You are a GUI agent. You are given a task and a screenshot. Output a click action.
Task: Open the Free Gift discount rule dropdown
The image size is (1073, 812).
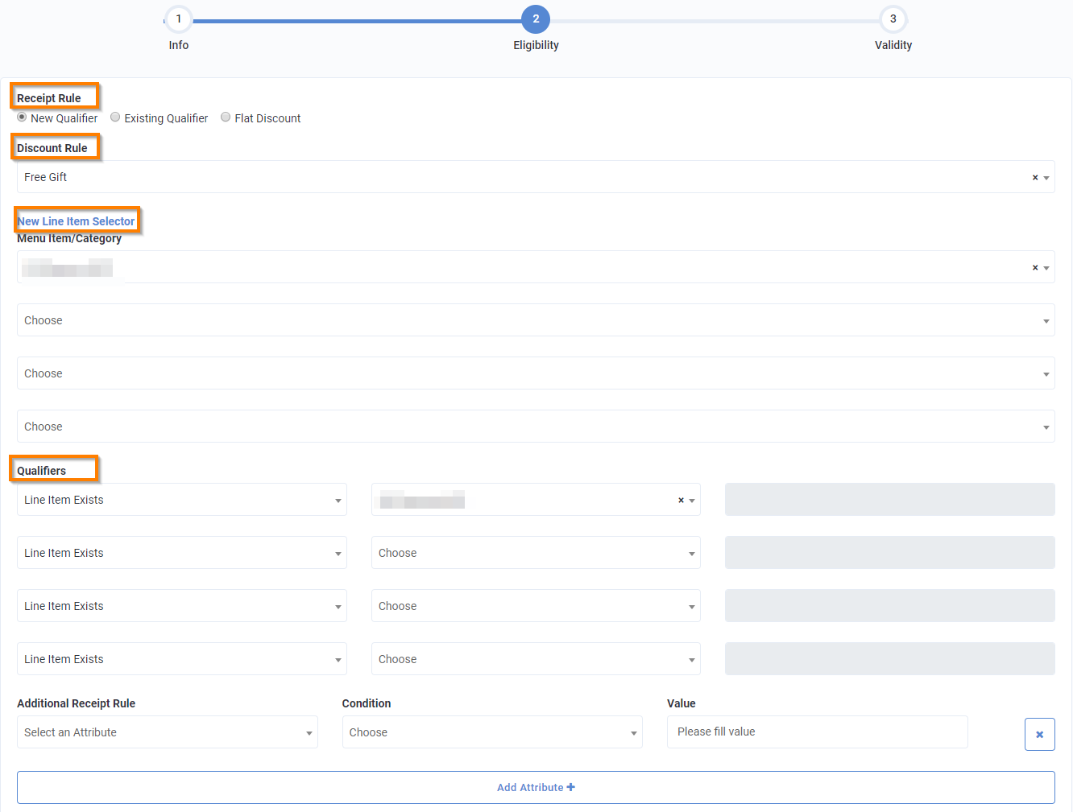pos(524,177)
